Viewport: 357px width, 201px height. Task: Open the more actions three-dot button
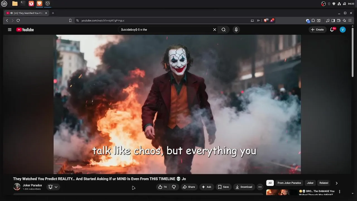[x=260, y=187]
